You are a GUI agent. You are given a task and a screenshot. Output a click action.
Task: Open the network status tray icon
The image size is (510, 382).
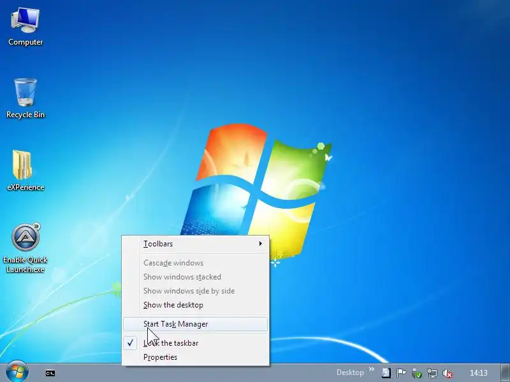click(432, 373)
